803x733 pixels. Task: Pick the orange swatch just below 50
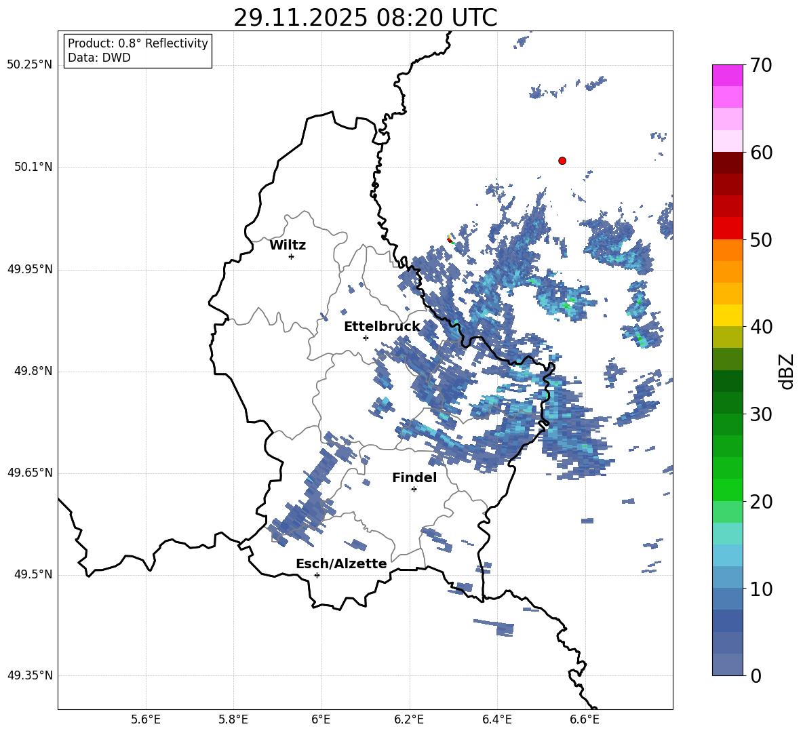pos(727,250)
